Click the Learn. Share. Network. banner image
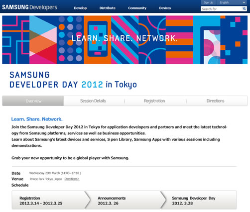The image size is (250, 212). tap(125, 40)
